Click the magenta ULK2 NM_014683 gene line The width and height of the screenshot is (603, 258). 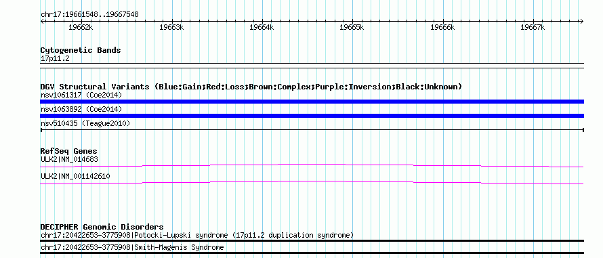(x=312, y=166)
